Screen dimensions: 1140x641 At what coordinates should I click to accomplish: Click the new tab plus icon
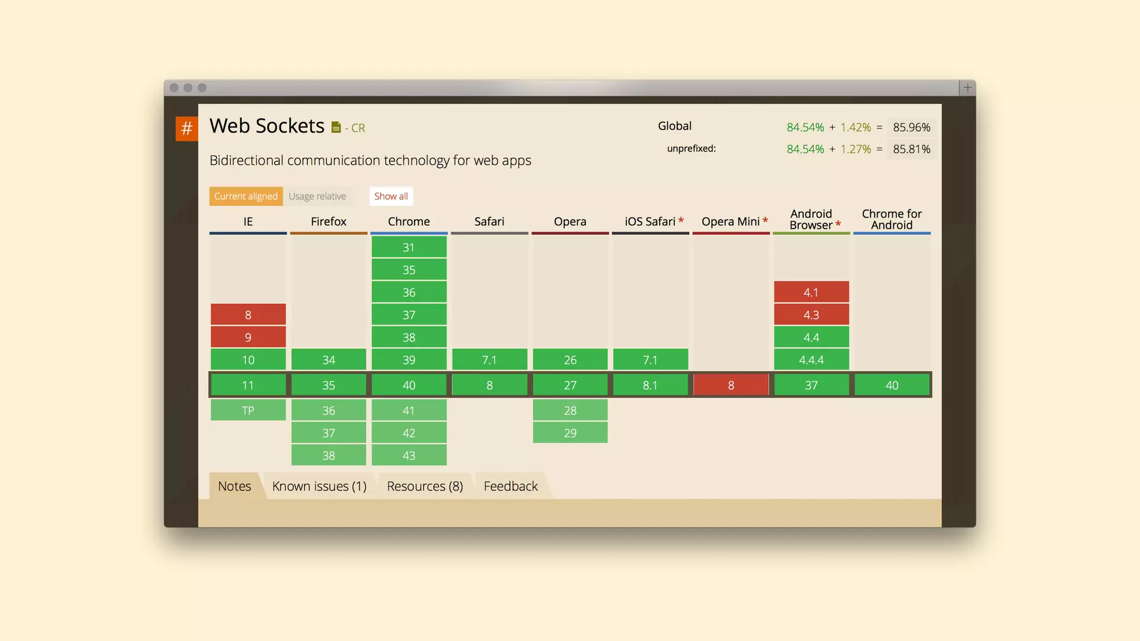(967, 87)
